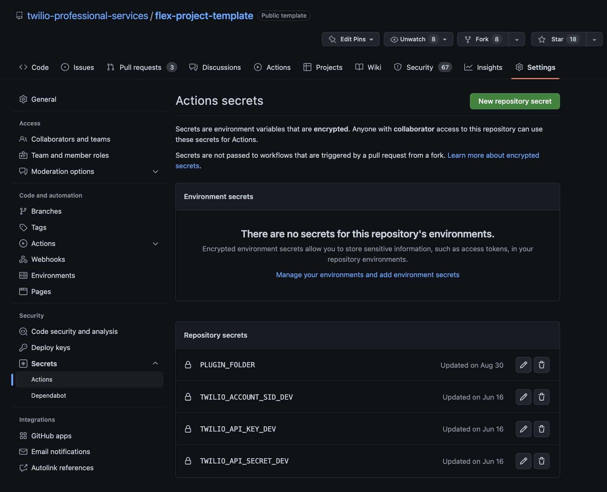Fork the flex-project-template repository

tap(483, 39)
